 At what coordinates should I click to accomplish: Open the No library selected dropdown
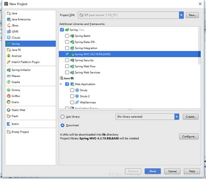[147, 117]
